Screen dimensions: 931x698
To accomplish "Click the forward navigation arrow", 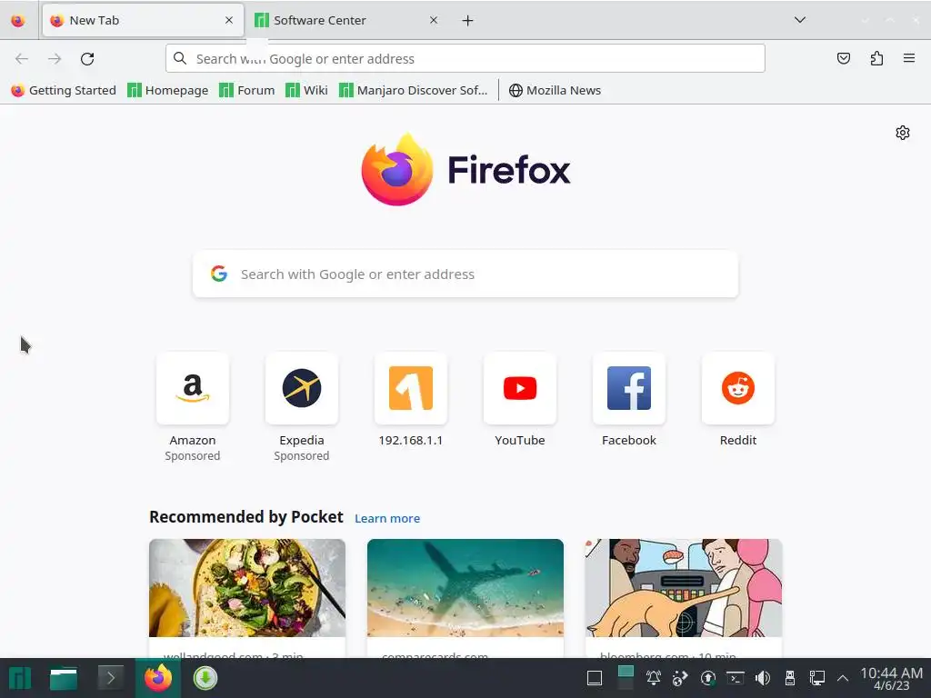I will [x=55, y=59].
